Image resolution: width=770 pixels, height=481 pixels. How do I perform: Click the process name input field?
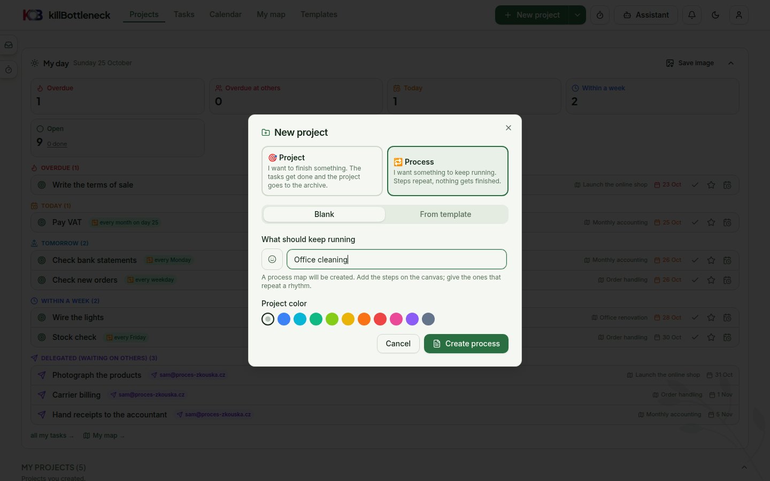pos(397,259)
